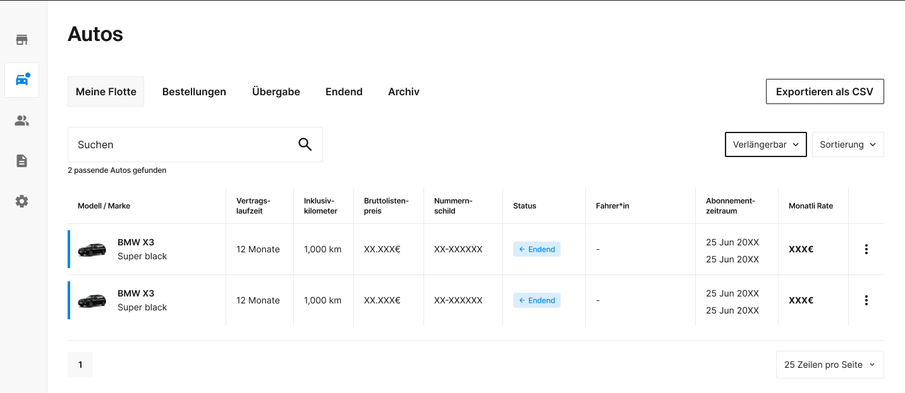The image size is (905, 393).
Task: Open the store icon in the sidebar
Action: coord(22,40)
